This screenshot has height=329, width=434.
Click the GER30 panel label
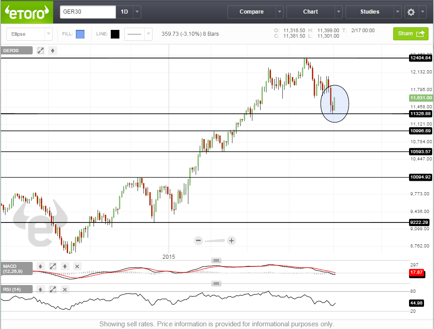tap(17, 51)
